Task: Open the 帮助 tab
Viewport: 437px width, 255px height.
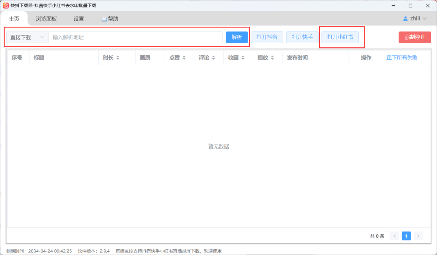Action: (x=110, y=19)
